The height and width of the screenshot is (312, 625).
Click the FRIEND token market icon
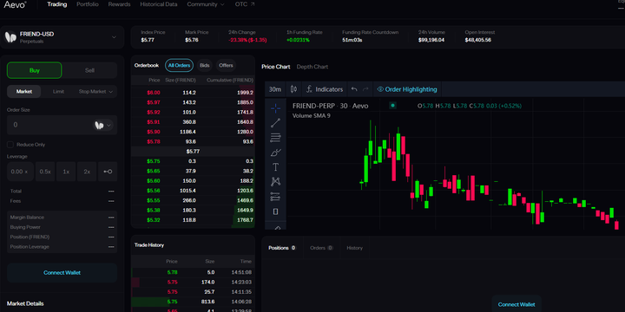[x=10, y=37]
